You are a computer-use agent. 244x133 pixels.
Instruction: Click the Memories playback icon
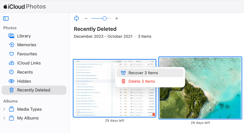pos(12,45)
